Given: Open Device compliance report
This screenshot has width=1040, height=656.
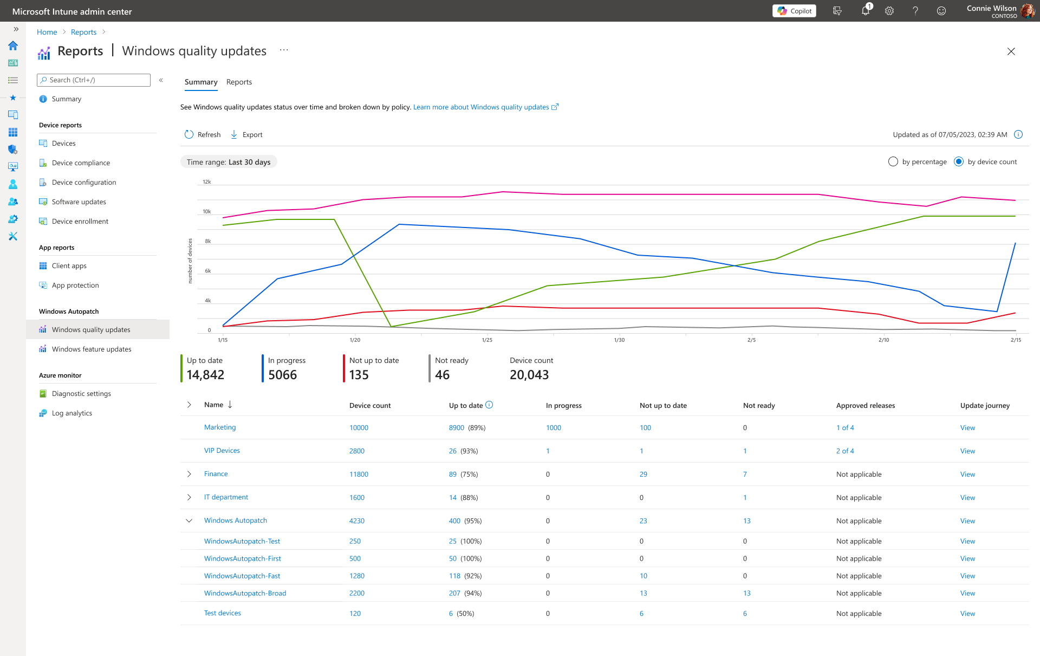Looking at the screenshot, I should (x=81, y=163).
